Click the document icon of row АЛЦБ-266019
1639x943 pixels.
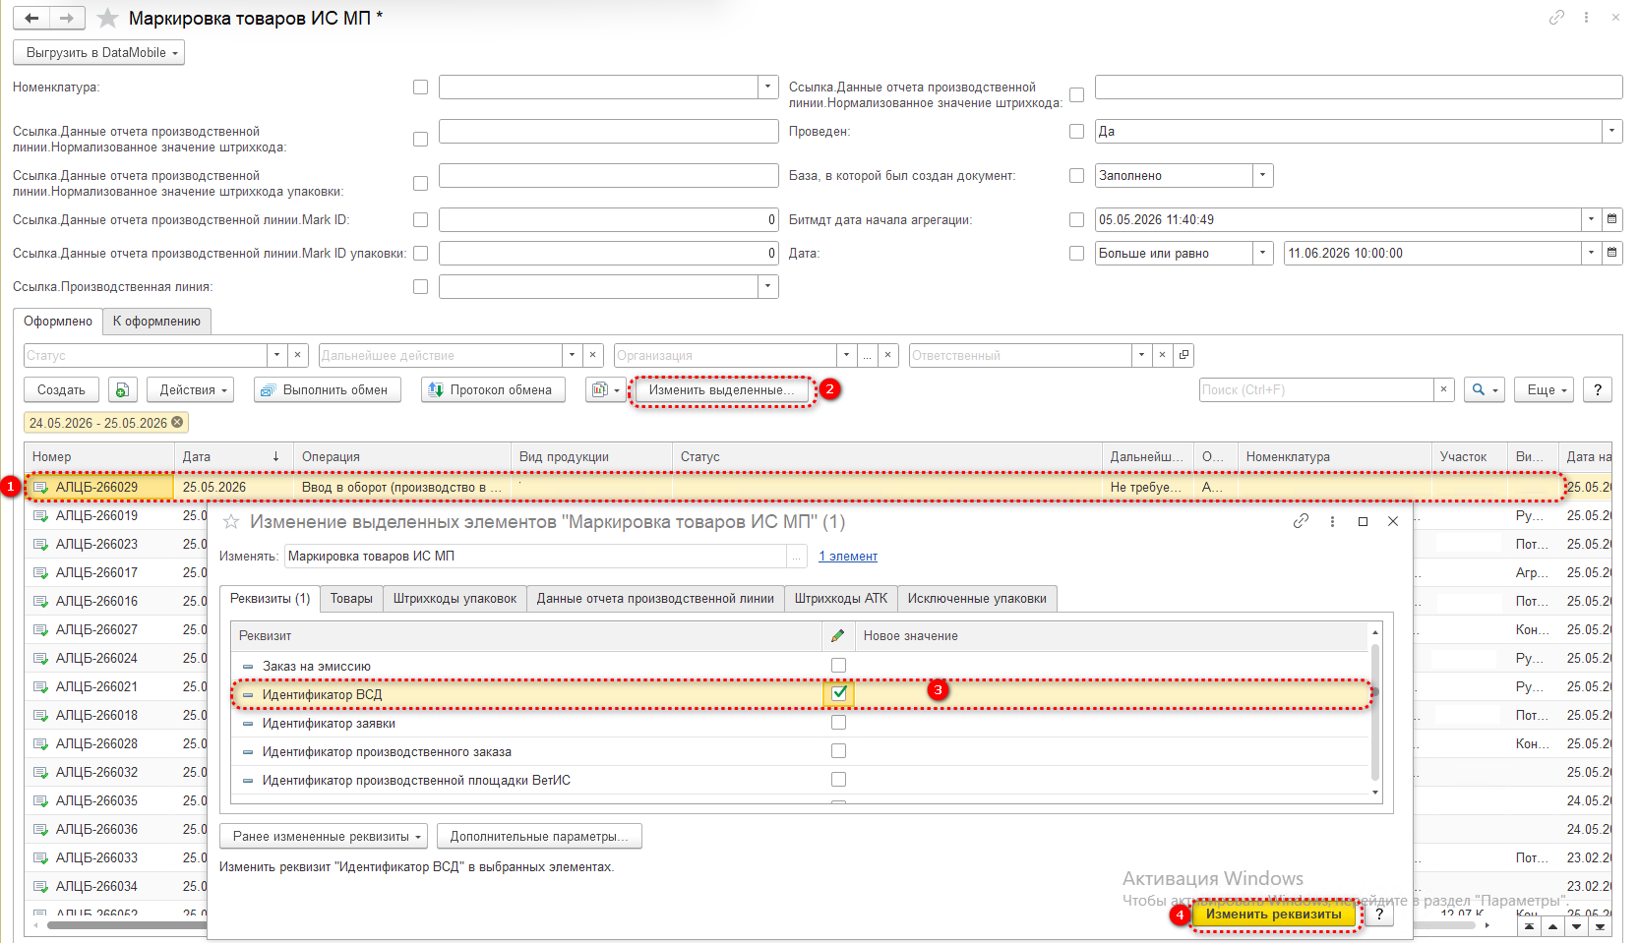pos(40,515)
